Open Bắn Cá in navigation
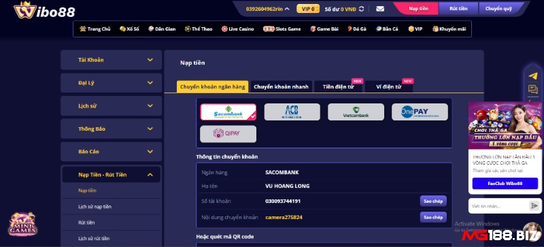This screenshot has width=544, height=247. 387,29
